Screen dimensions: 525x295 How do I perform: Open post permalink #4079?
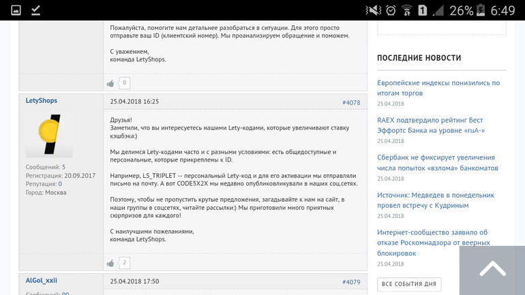point(351,282)
